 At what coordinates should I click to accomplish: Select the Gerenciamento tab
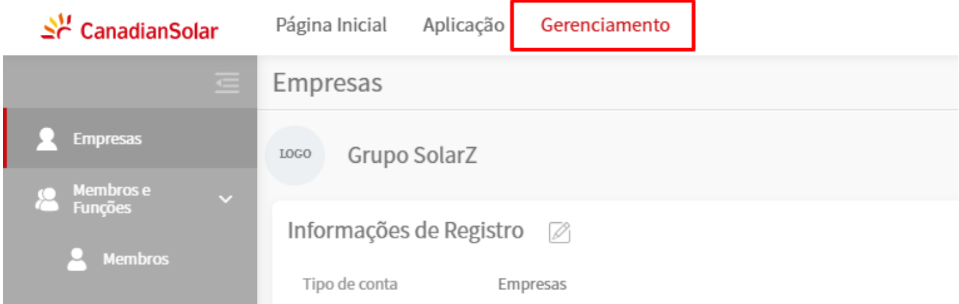tap(605, 26)
